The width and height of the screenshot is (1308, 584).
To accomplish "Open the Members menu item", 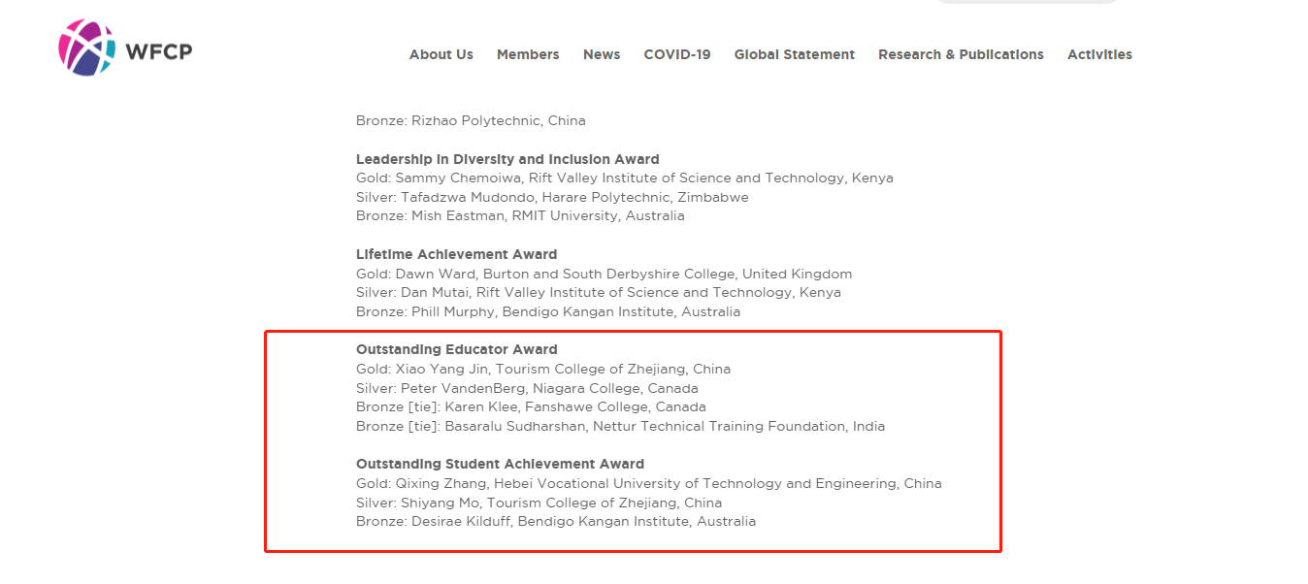I will [x=528, y=54].
